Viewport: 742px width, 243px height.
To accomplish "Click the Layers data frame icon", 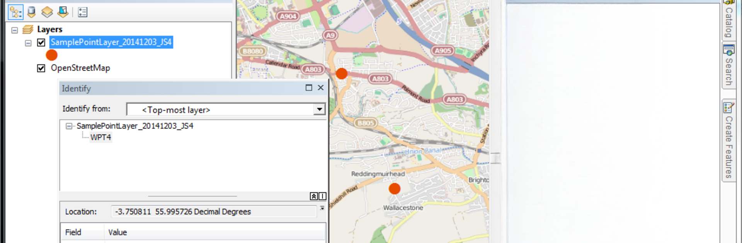I will pos(28,29).
